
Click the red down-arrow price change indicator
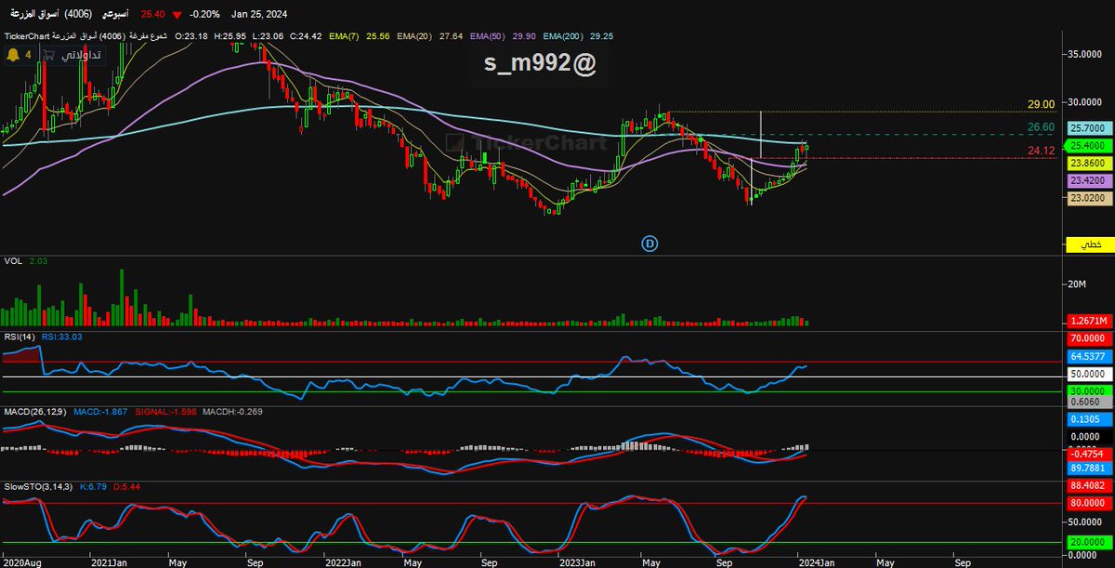tap(176, 15)
